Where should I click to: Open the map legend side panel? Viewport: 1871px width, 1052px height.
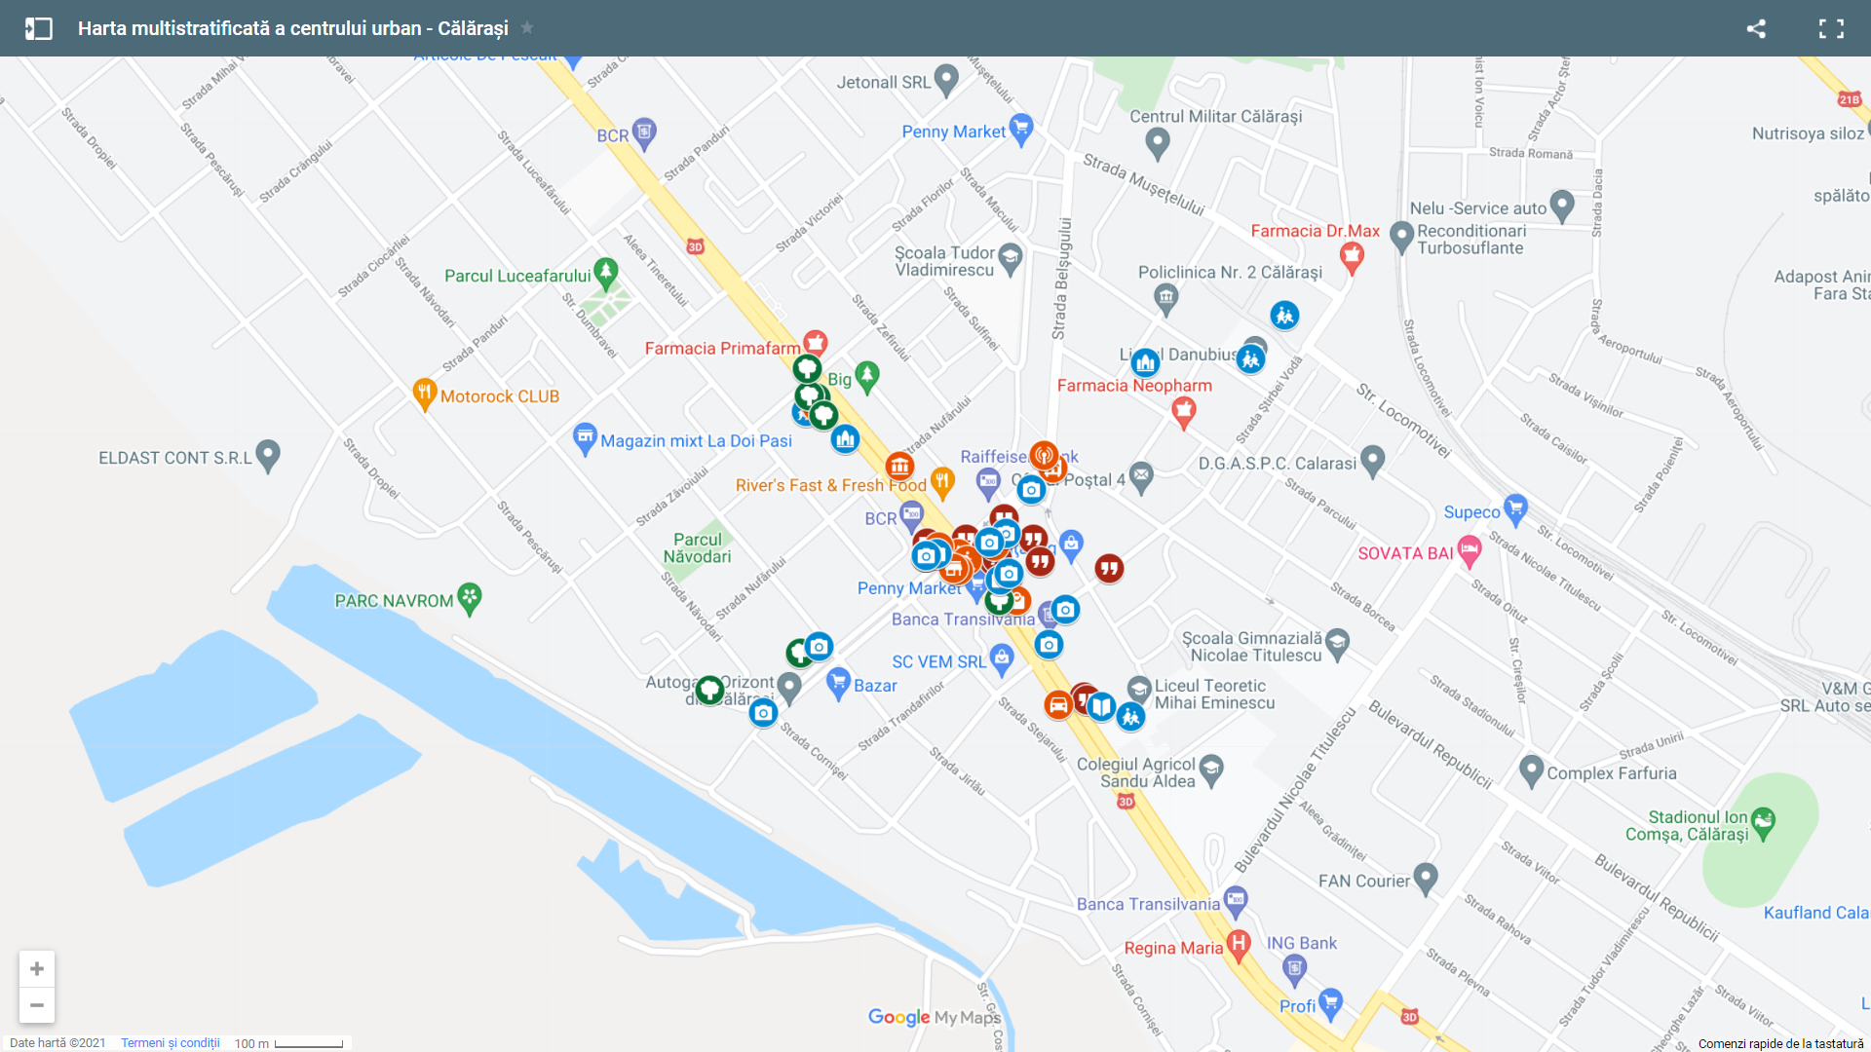click(38, 28)
